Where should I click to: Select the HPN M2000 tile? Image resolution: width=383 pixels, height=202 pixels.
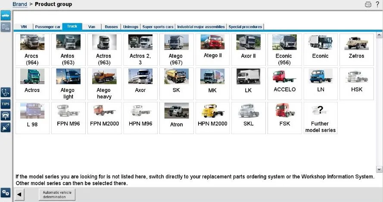[x=212, y=118]
